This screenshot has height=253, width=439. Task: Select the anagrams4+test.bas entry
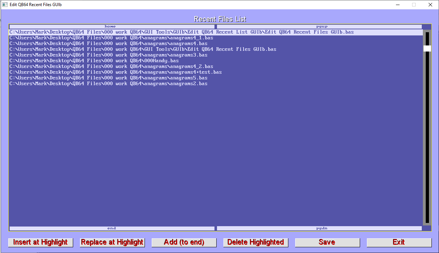(x=216, y=72)
